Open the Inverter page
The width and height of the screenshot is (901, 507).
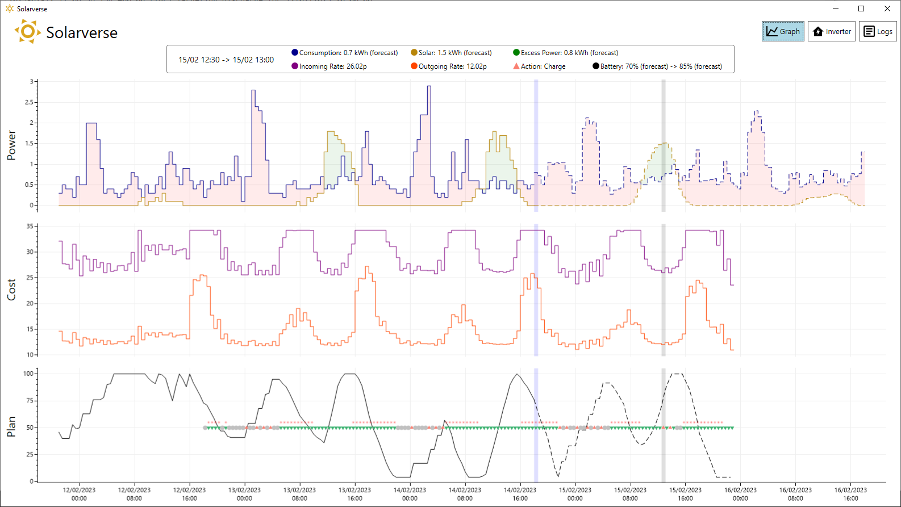[x=832, y=31]
